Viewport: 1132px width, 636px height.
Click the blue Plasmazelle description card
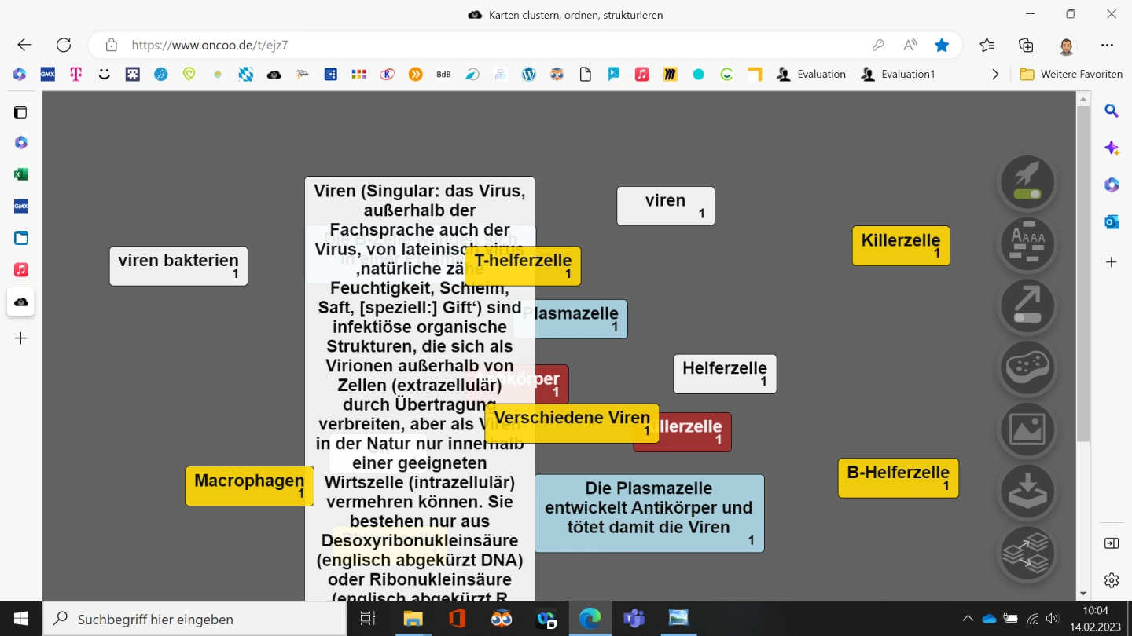(649, 513)
